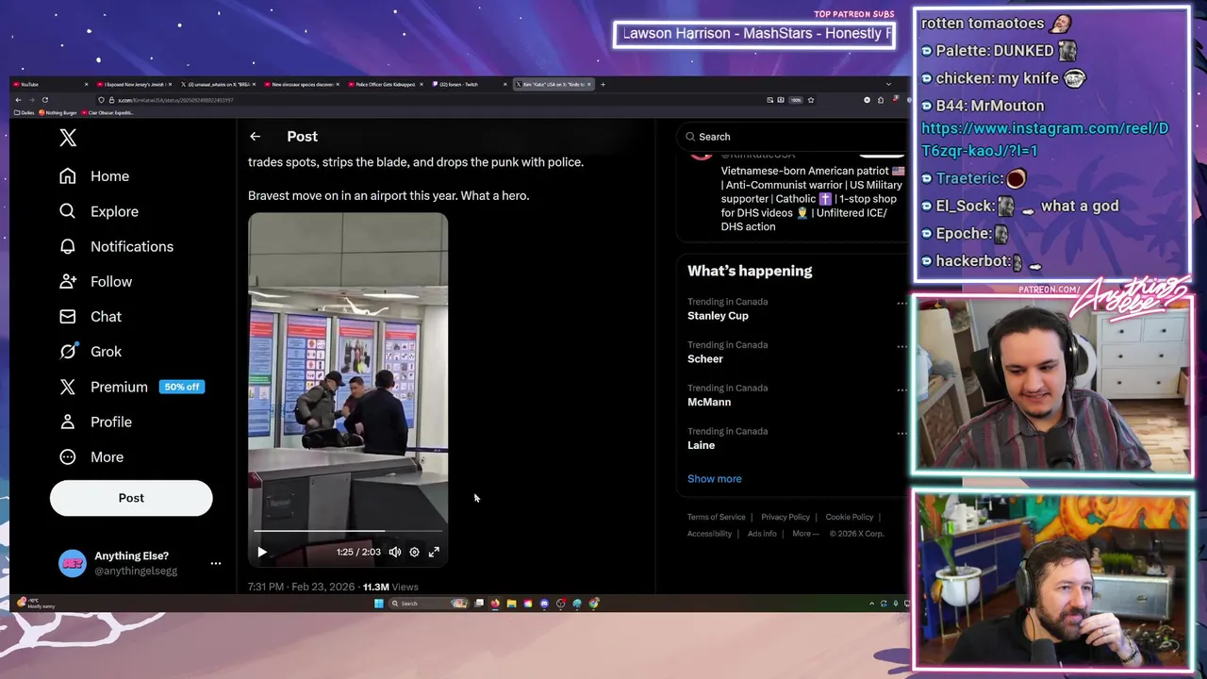Open Ads info footer link
Screen dimensions: 1207x679
click(x=762, y=534)
